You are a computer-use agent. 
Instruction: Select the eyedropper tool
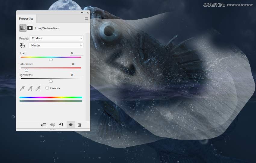(22, 88)
